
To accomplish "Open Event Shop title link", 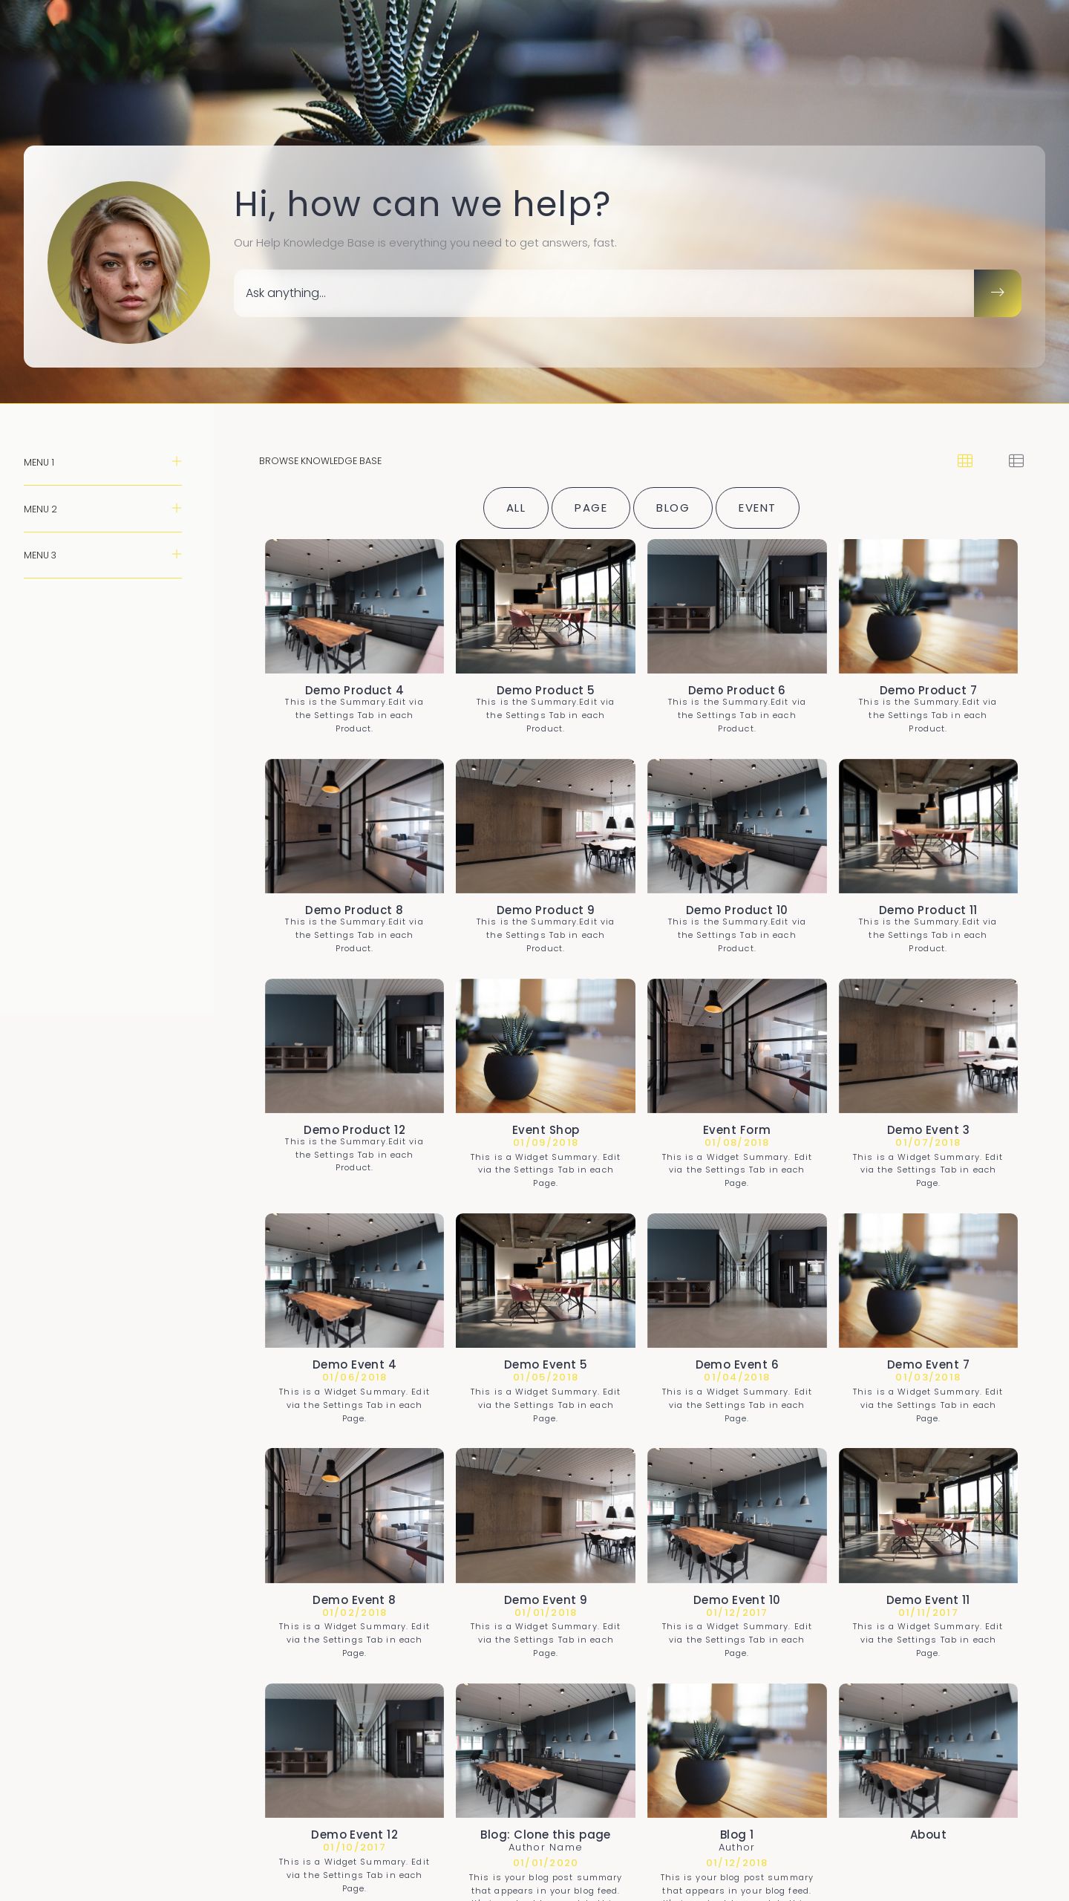I will coord(545,1129).
